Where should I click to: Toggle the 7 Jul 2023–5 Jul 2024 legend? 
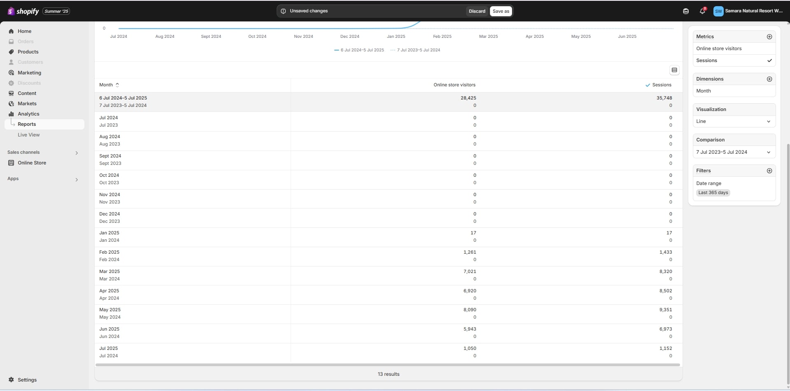tap(415, 50)
